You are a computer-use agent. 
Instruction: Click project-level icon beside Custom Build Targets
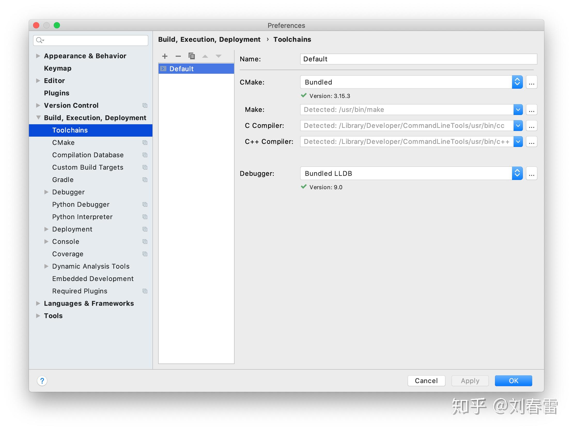tap(145, 168)
